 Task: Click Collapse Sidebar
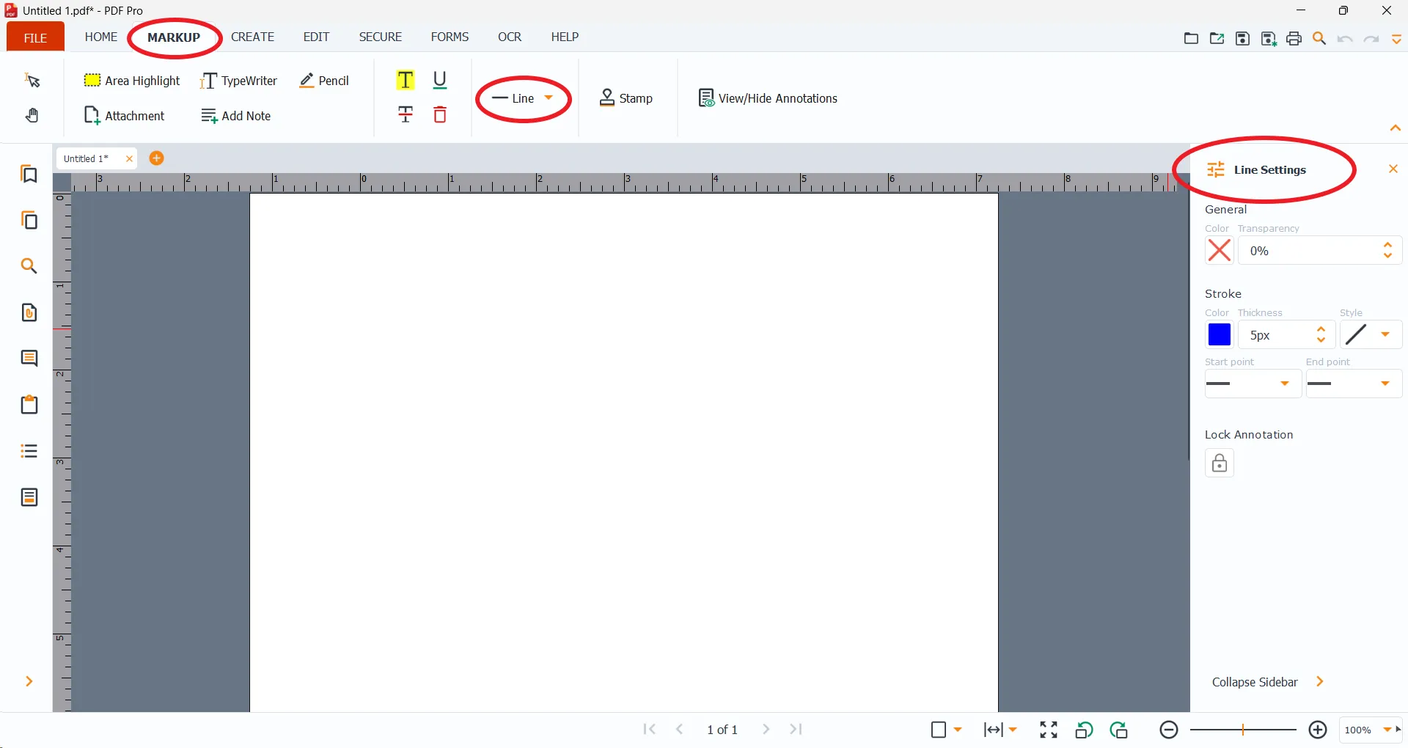[x=1268, y=682]
